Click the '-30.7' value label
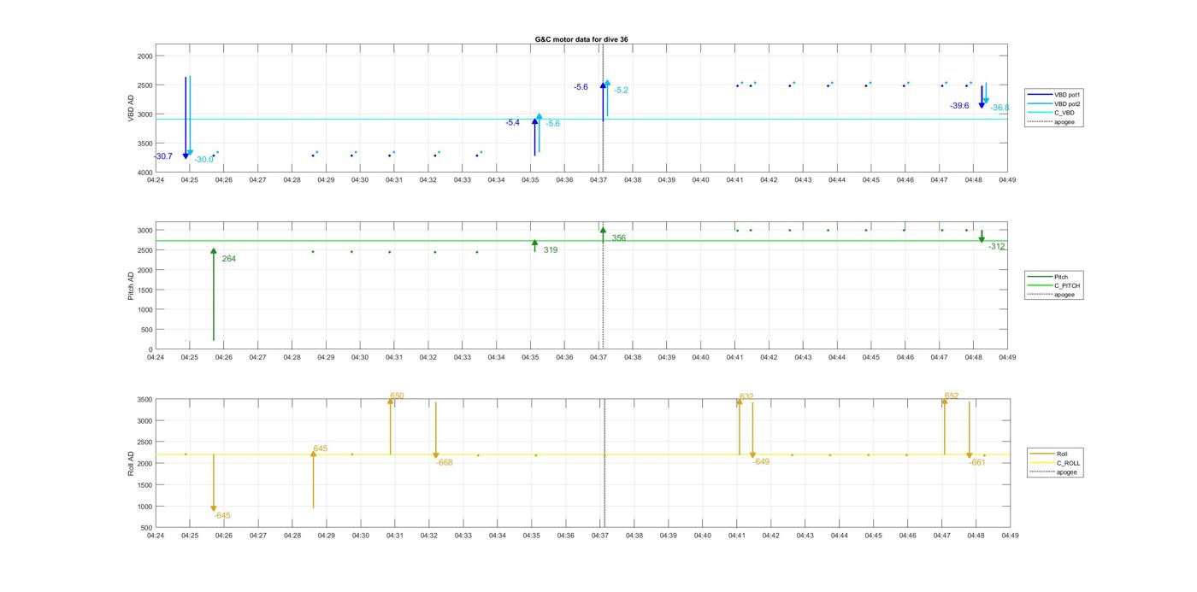 click(x=163, y=156)
